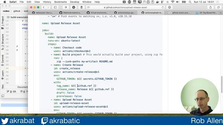Click the 'secrets.GITHUB_TOKEN' expression
The image size is (223, 125).
[98, 79]
